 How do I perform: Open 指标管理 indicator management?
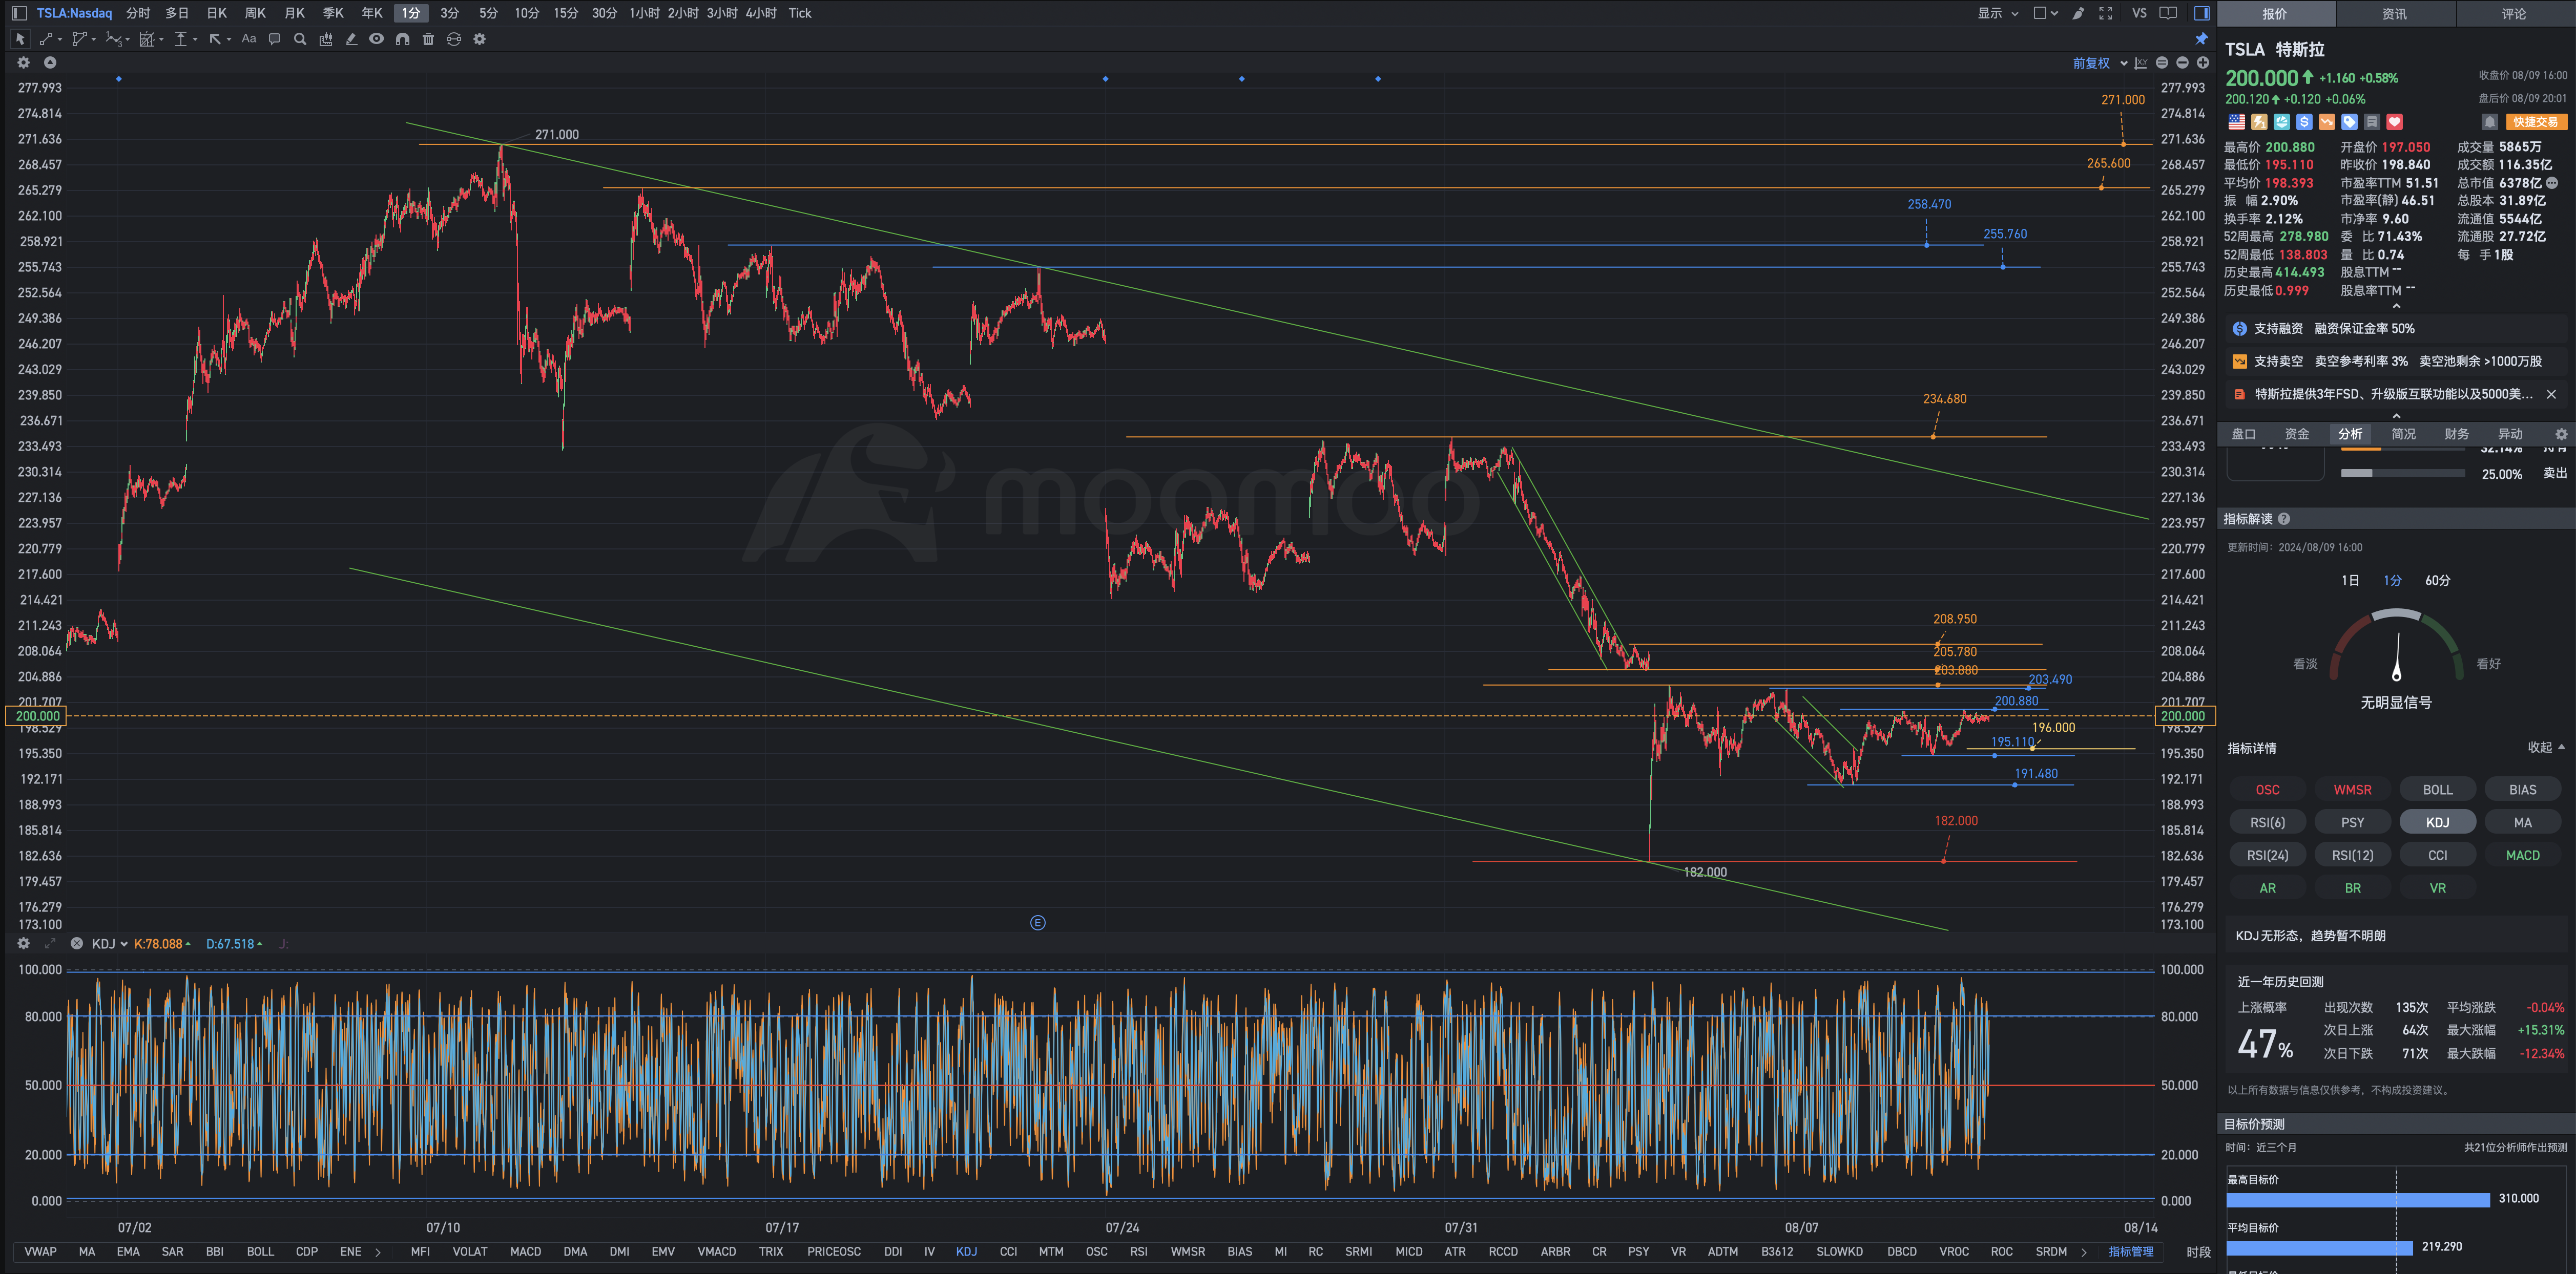click(x=2130, y=1252)
